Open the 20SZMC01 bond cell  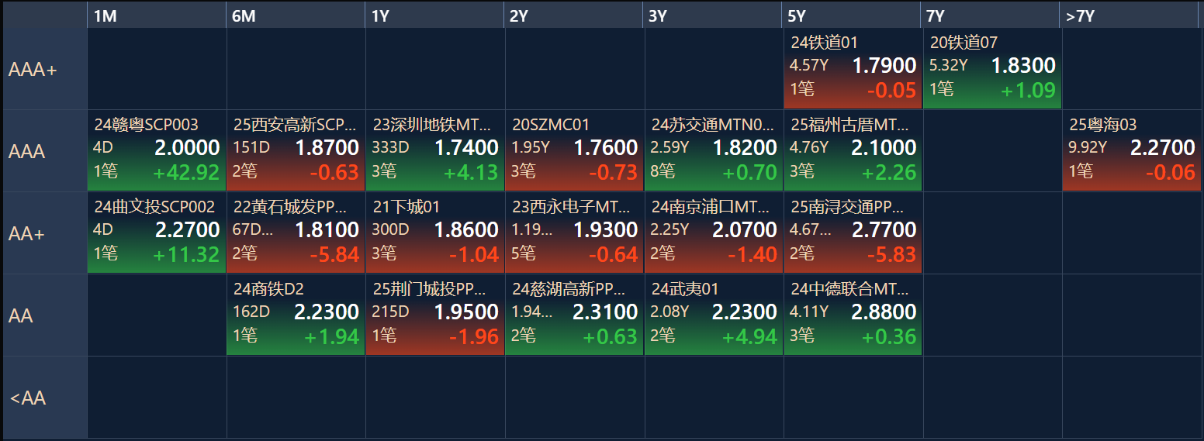pos(574,152)
